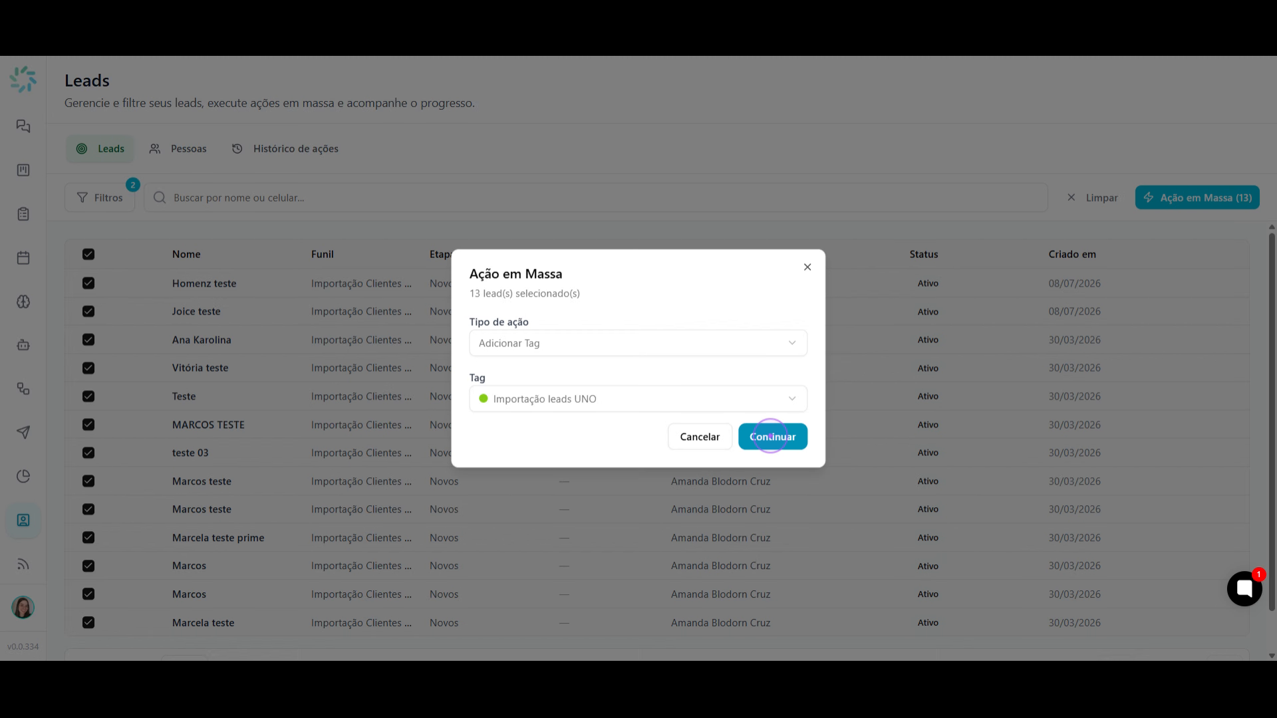Uncheck the MARCOS TESTE row checkbox
Image resolution: width=1277 pixels, height=718 pixels.
point(88,424)
